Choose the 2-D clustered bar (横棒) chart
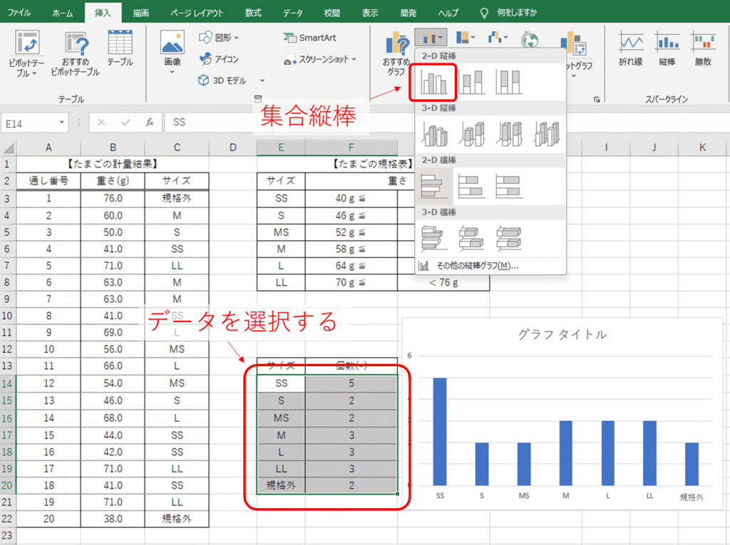 [433, 186]
